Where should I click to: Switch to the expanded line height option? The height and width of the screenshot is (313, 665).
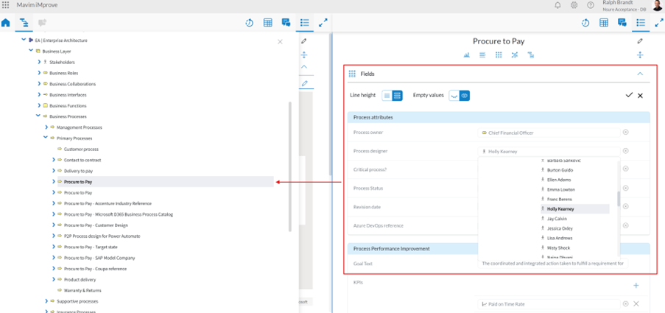pos(398,96)
